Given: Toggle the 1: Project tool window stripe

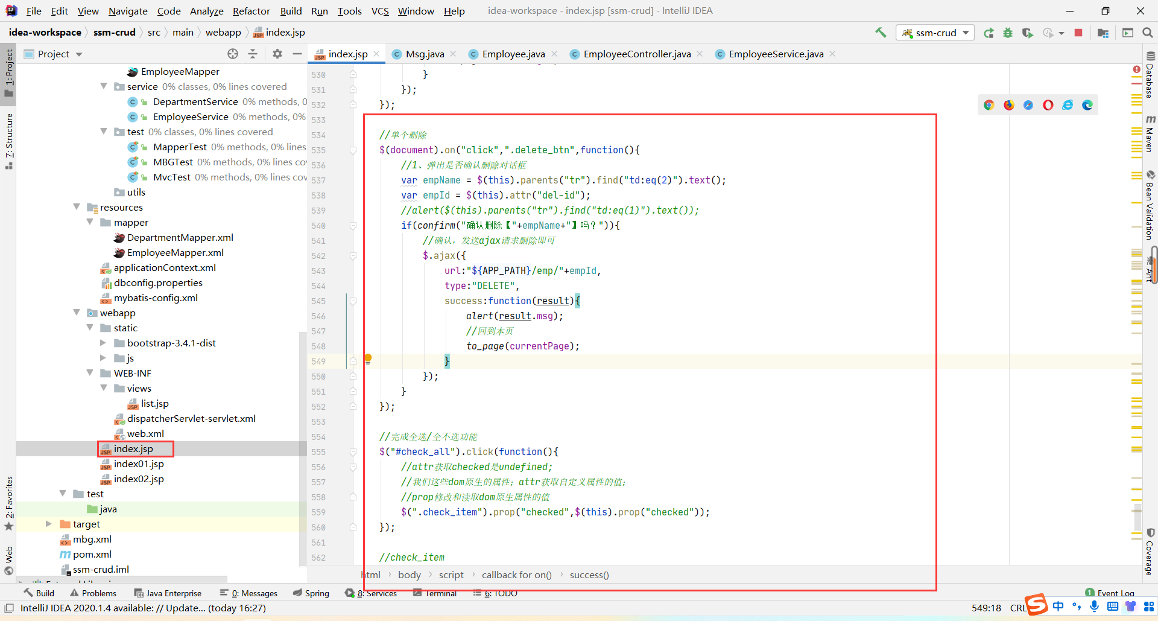Looking at the screenshot, I should pos(9,73).
